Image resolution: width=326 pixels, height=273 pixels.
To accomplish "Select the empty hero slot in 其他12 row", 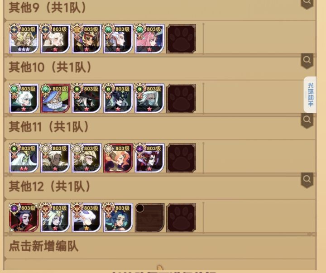I will click(150, 217).
